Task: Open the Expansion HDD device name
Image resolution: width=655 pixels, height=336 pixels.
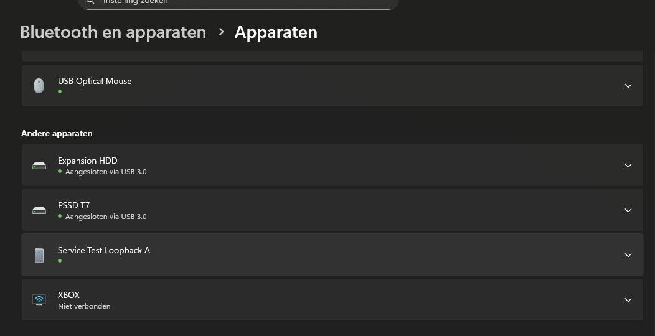Action: click(x=87, y=161)
